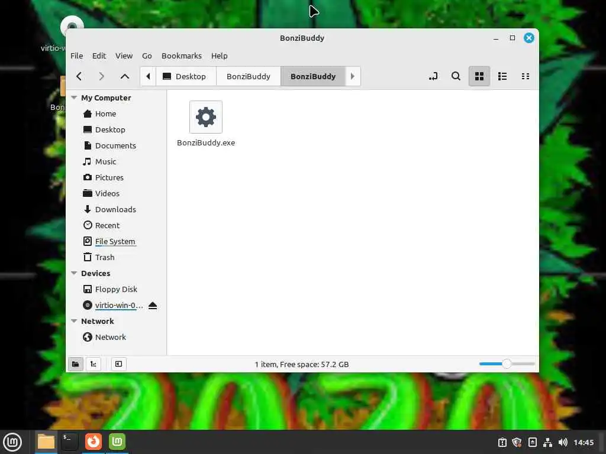
Task: Open the green Mint app in taskbar
Action: pyautogui.click(x=117, y=442)
